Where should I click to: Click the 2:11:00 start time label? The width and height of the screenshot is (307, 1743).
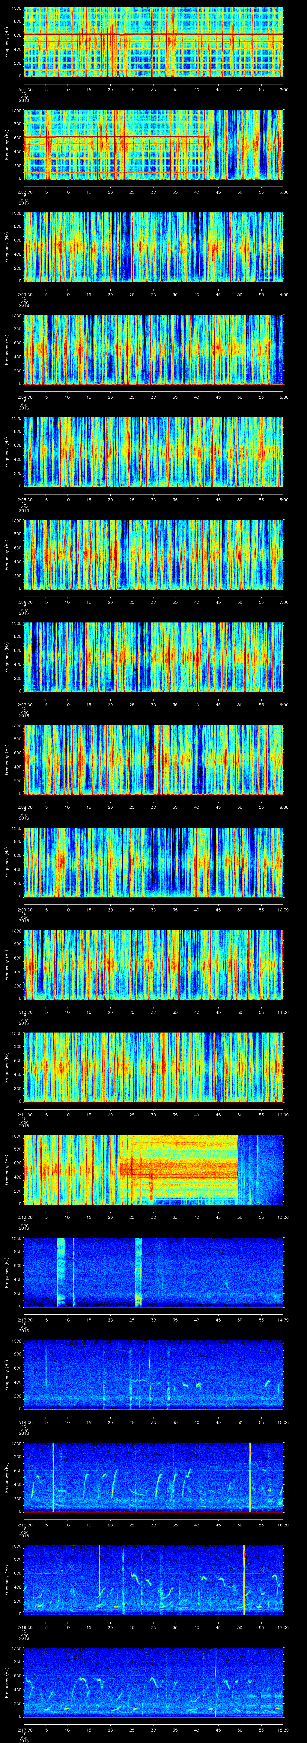[24, 1115]
